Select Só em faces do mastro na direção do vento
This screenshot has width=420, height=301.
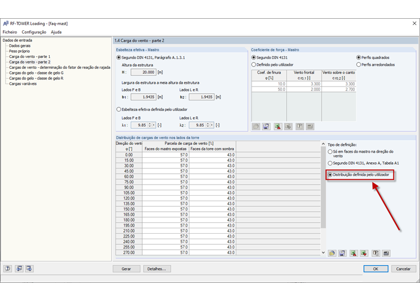pyautogui.click(x=330, y=152)
